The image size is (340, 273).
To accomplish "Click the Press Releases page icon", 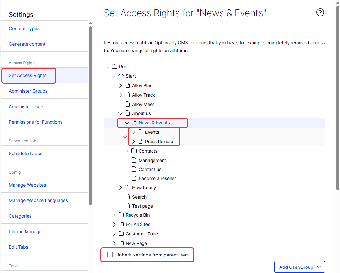I will (x=141, y=142).
